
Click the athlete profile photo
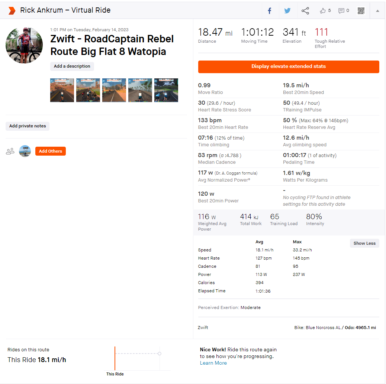(24, 45)
